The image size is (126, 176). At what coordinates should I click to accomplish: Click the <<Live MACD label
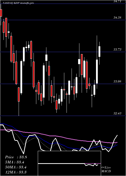(x=106, y=169)
